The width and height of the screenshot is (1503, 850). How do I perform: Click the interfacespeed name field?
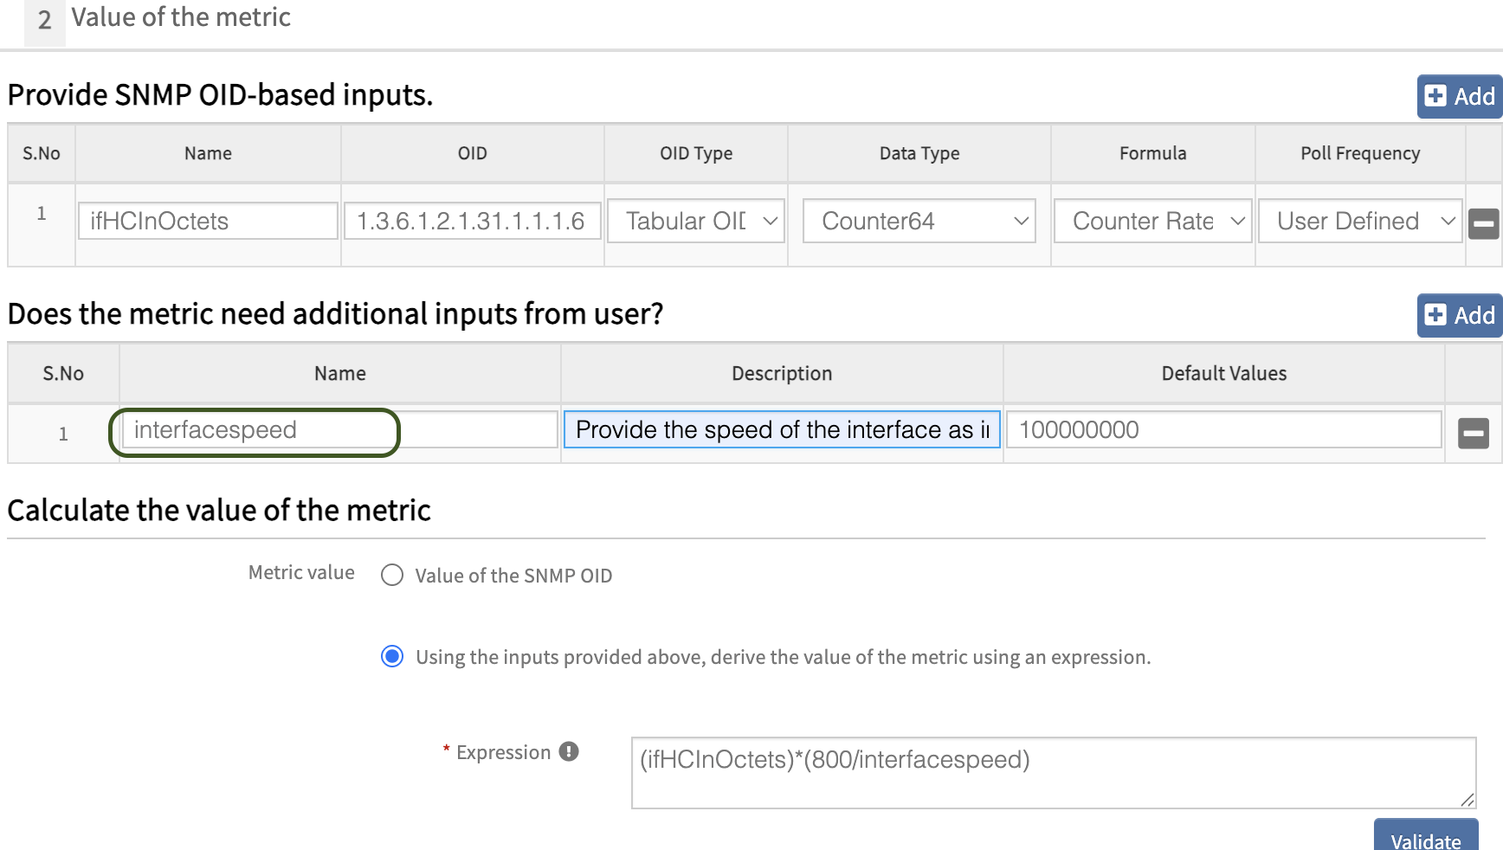(x=339, y=430)
